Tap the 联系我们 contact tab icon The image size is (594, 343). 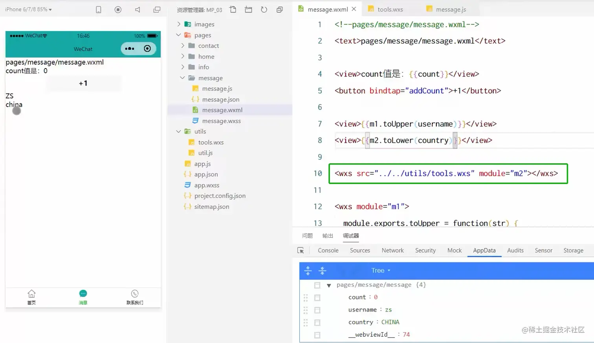pyautogui.click(x=135, y=293)
